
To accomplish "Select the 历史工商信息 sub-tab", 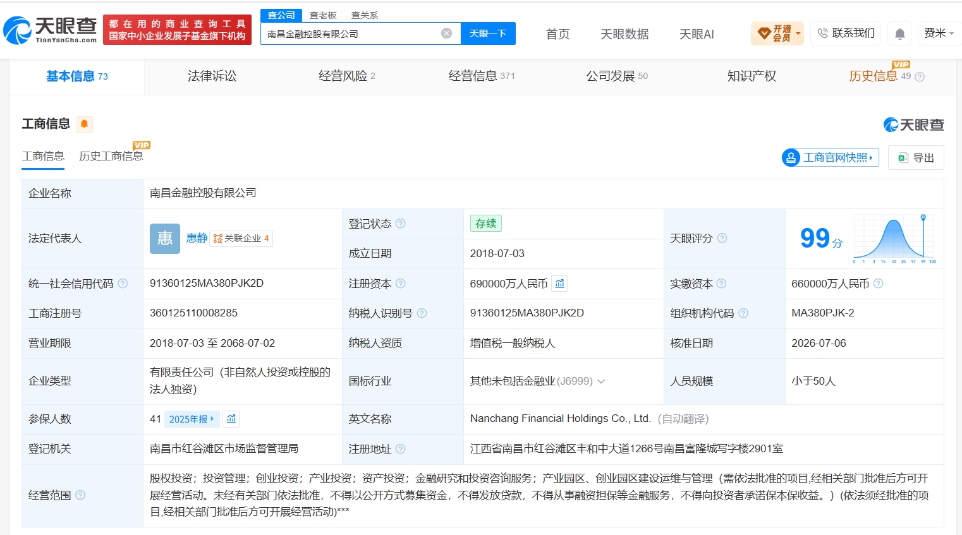I will click(111, 156).
